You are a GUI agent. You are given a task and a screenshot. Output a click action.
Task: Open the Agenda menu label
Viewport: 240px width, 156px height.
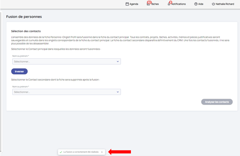pos(134,4)
